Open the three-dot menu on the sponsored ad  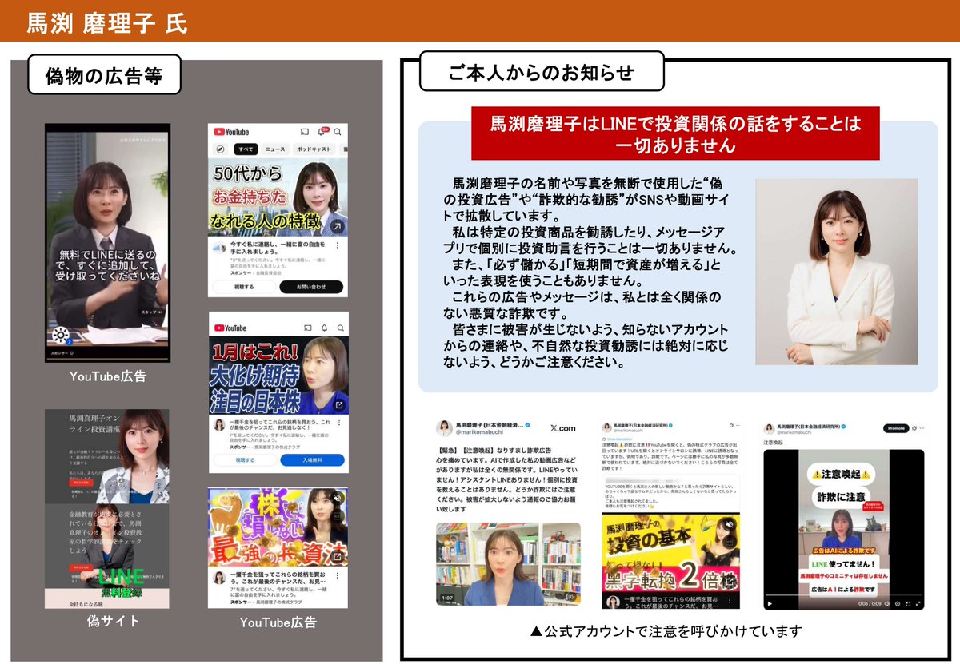click(x=337, y=245)
